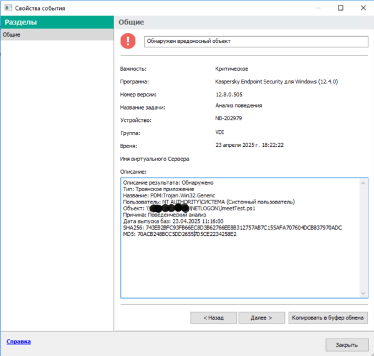The image size is (374, 356).
Task: Click the Описание результата: Обнаружено line
Action: point(168,182)
